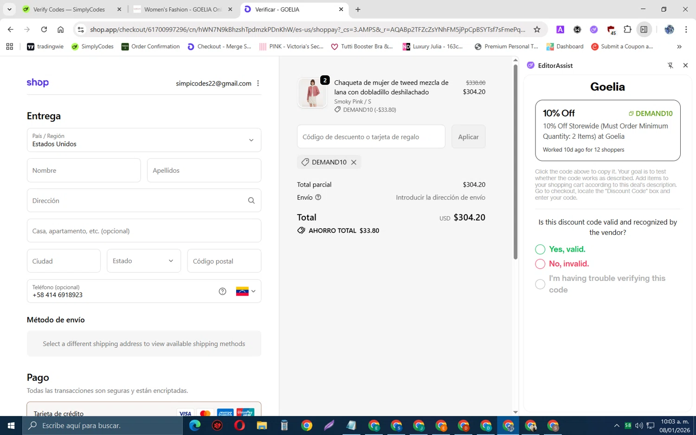
Task: Open the Order Confirmation bookmark
Action: [150, 46]
